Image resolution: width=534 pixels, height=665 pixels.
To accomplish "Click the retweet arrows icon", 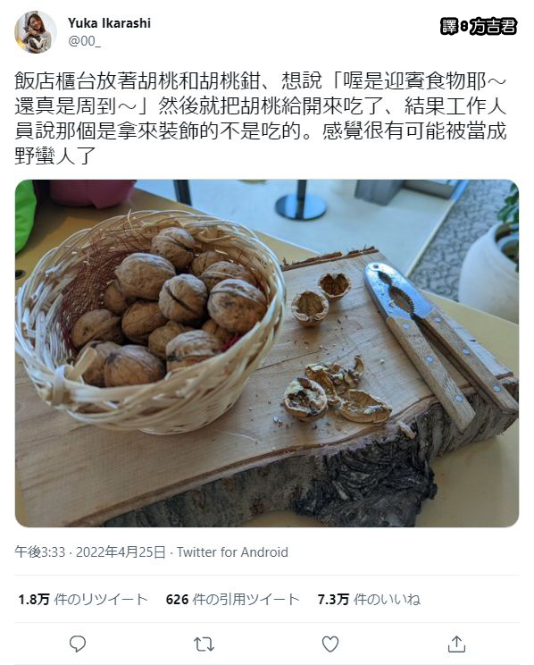I will coord(204,644).
